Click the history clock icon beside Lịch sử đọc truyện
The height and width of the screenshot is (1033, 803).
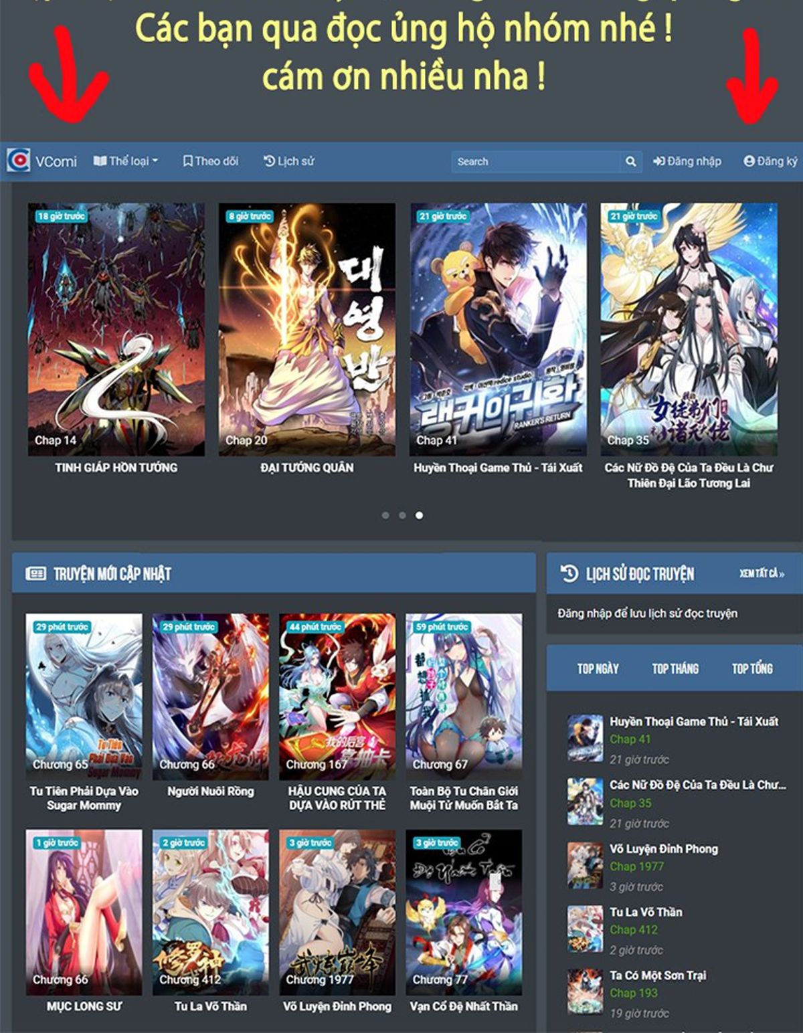[569, 573]
